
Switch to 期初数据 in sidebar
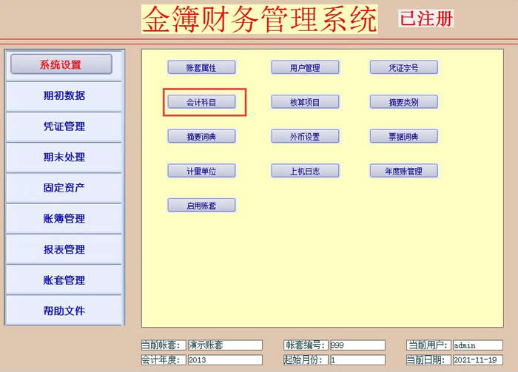(x=64, y=95)
